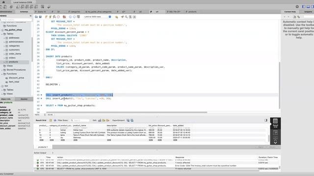Execute all statements with lightning bolt icon
Viewport: 314px width, 176px height.
coord(46,17)
